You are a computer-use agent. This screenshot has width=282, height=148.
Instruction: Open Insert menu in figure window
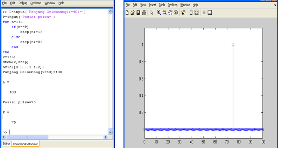(152, 5)
